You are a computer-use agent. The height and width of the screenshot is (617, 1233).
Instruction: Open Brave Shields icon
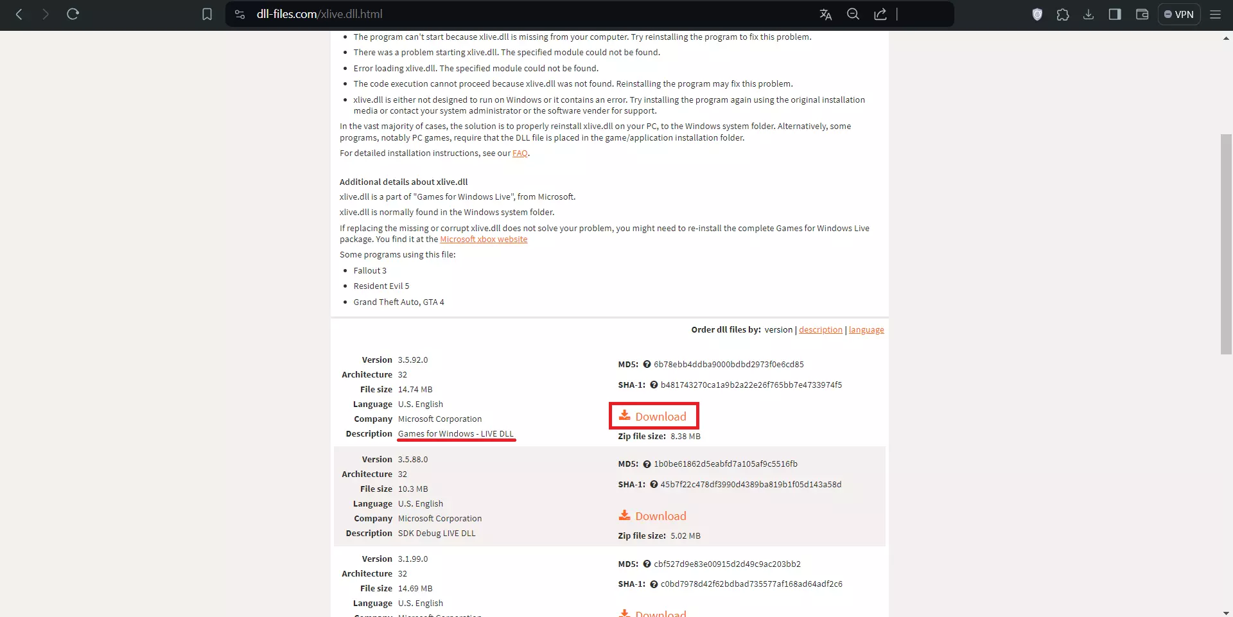[1037, 14]
